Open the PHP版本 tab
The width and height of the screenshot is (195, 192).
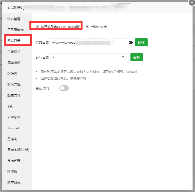[x=14, y=117]
